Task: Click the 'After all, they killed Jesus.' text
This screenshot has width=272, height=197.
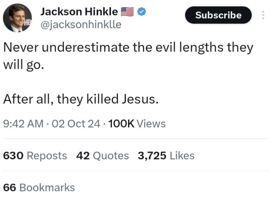Action: (81, 99)
